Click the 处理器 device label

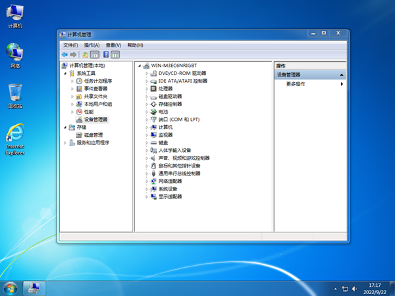point(165,89)
